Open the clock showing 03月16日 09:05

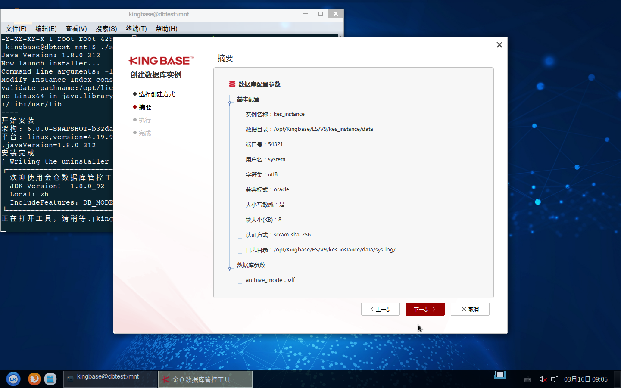point(586,379)
